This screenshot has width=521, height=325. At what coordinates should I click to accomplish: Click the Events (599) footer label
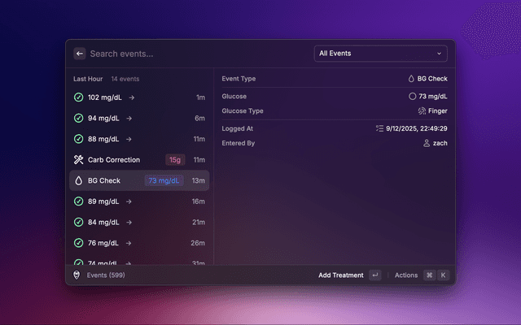pos(106,275)
